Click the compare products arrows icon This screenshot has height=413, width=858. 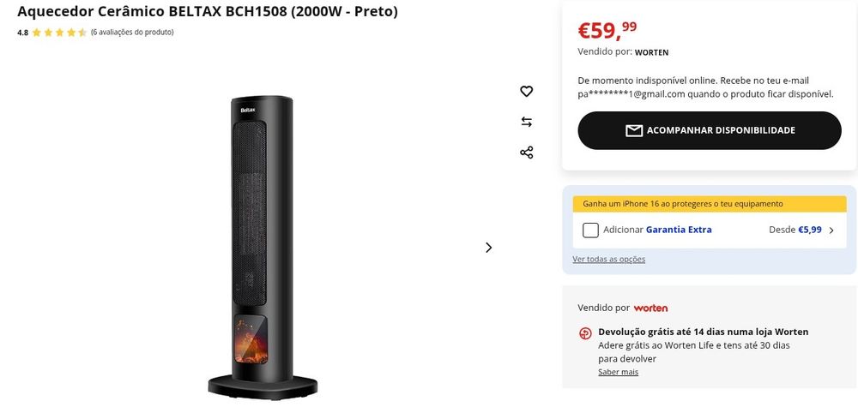point(527,122)
